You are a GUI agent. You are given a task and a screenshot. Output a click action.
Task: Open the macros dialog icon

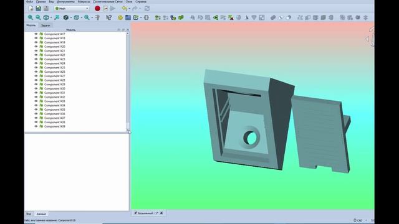pyautogui.click(x=105, y=8)
